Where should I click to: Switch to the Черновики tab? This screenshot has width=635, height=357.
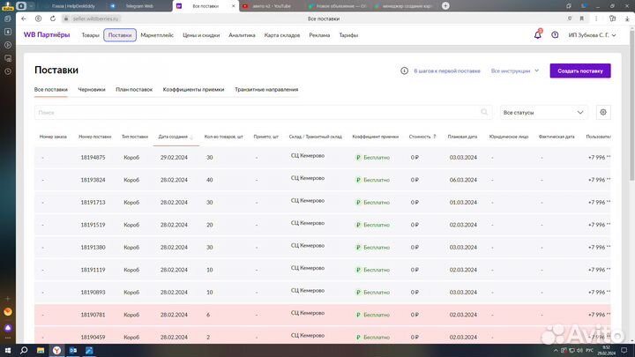point(91,89)
